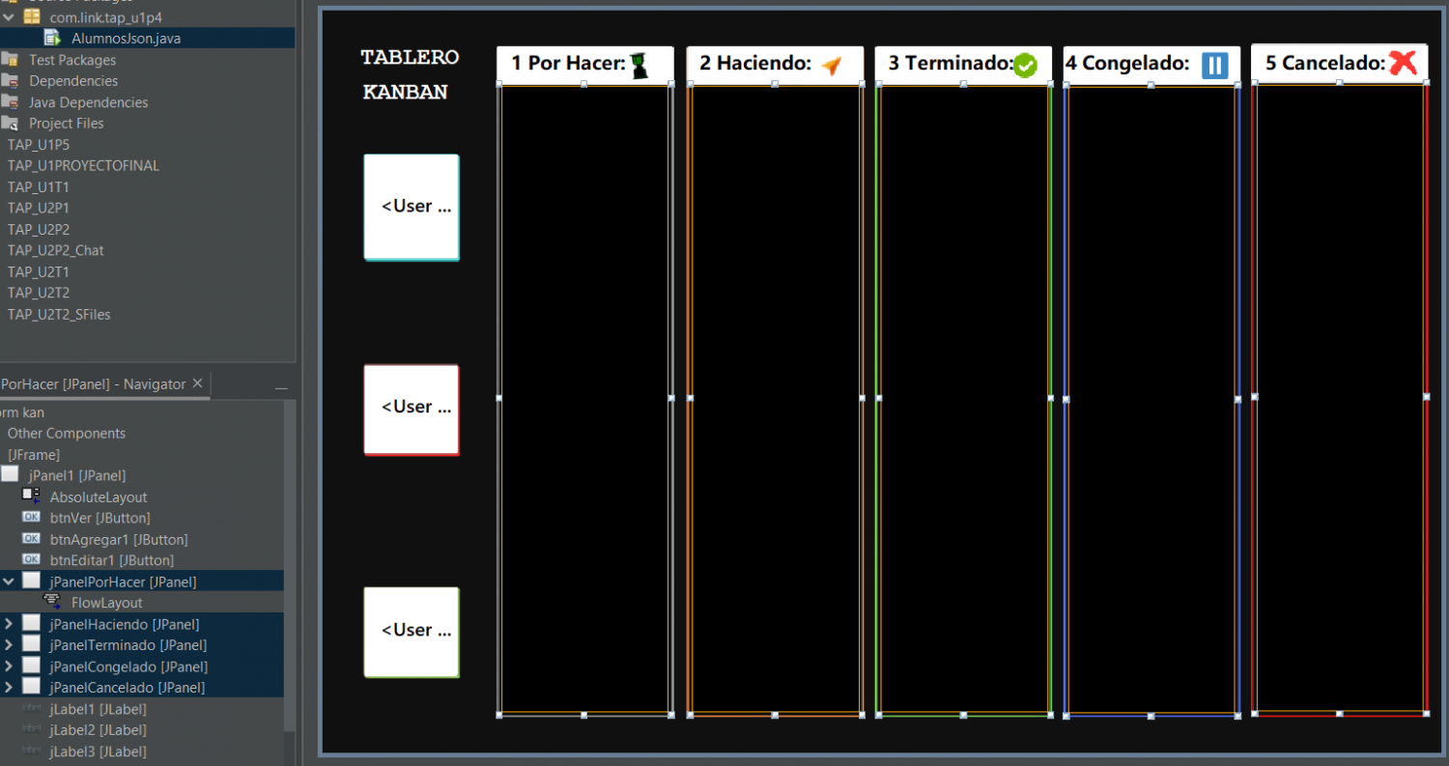Click the Java file icon of AlumnosJson.java
Screen dimensions: 1449x766
point(53,39)
